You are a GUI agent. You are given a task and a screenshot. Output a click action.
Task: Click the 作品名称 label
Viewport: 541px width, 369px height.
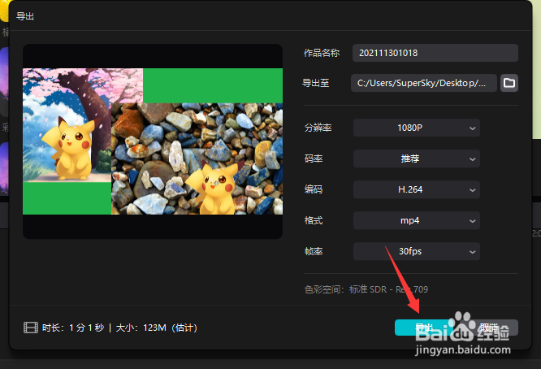pyautogui.click(x=322, y=53)
